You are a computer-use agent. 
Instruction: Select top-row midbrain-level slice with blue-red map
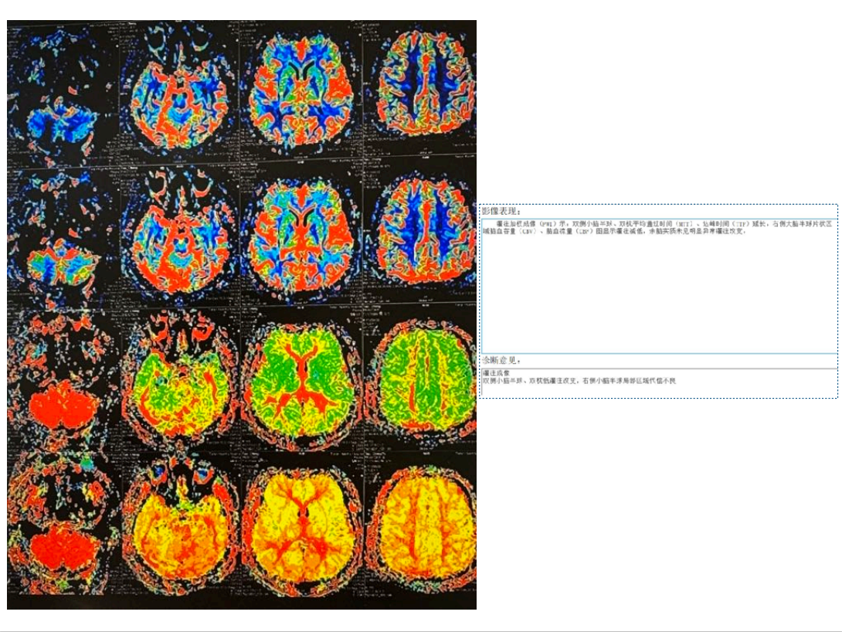(179, 97)
